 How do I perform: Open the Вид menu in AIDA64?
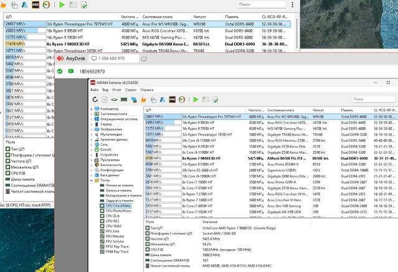pyautogui.click(x=105, y=90)
